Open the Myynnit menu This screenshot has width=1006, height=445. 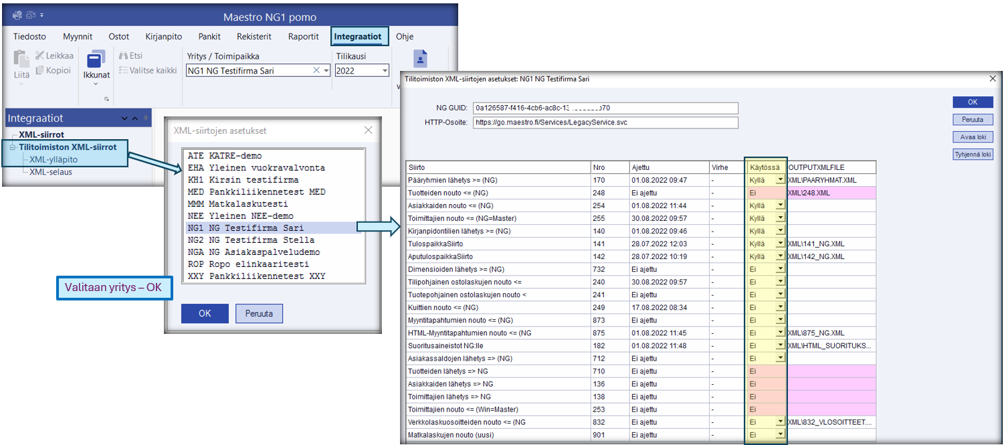pyautogui.click(x=78, y=37)
